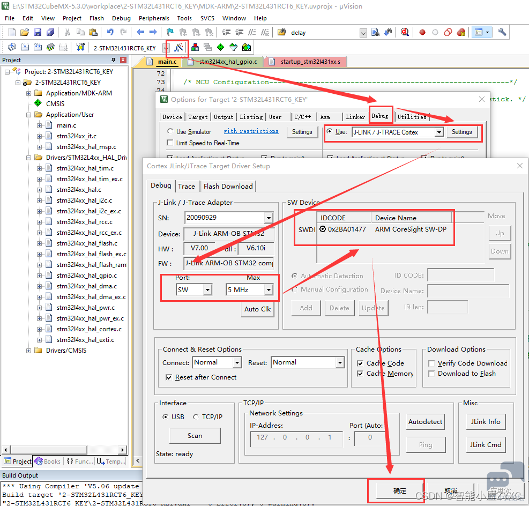Switch to the Flash Download tab

228,186
